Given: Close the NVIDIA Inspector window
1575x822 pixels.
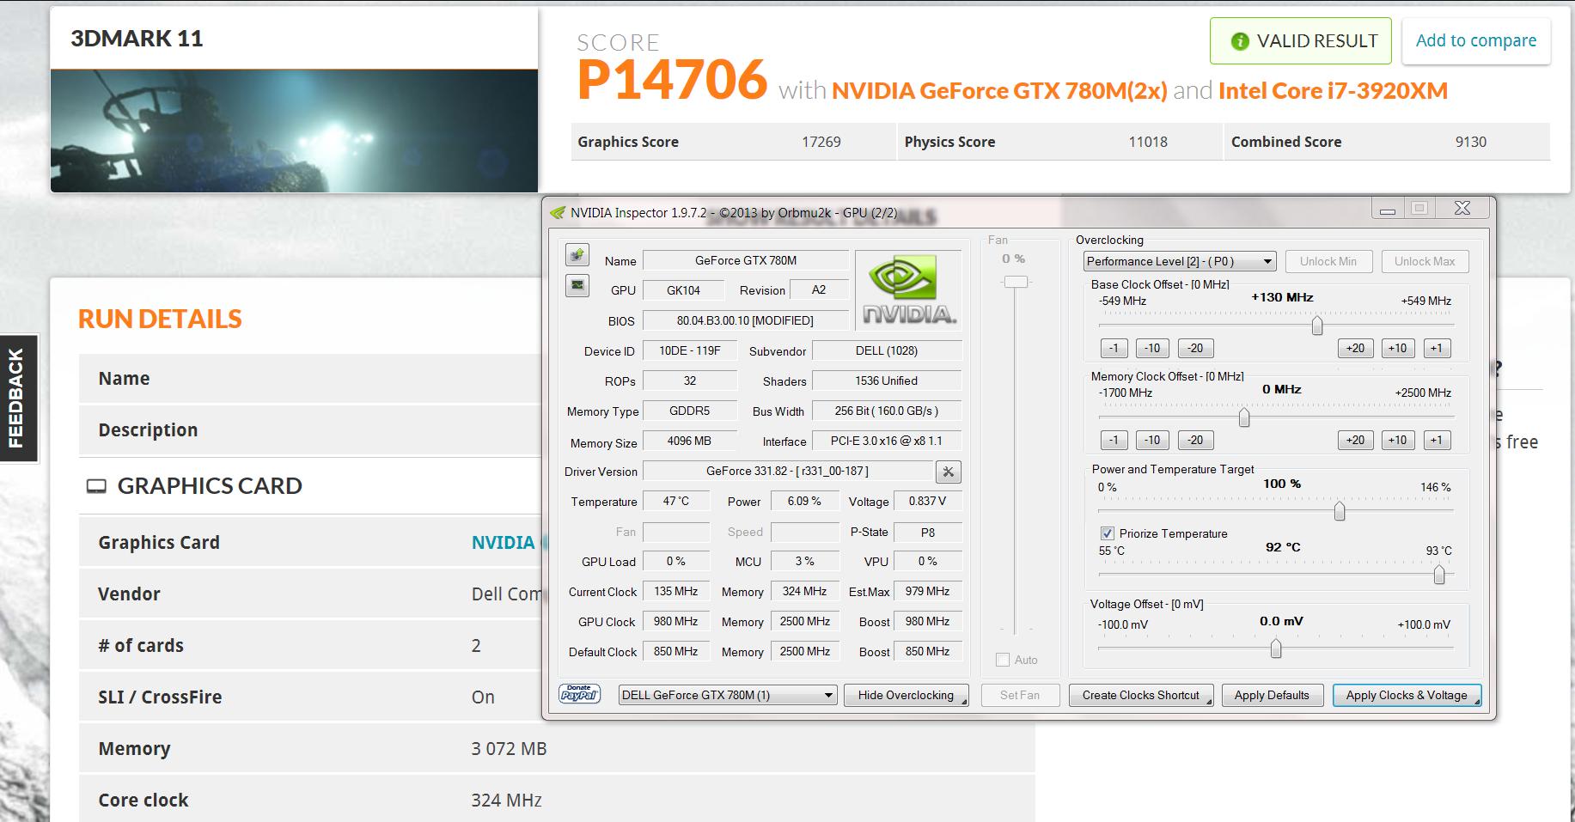Looking at the screenshot, I should (1462, 209).
